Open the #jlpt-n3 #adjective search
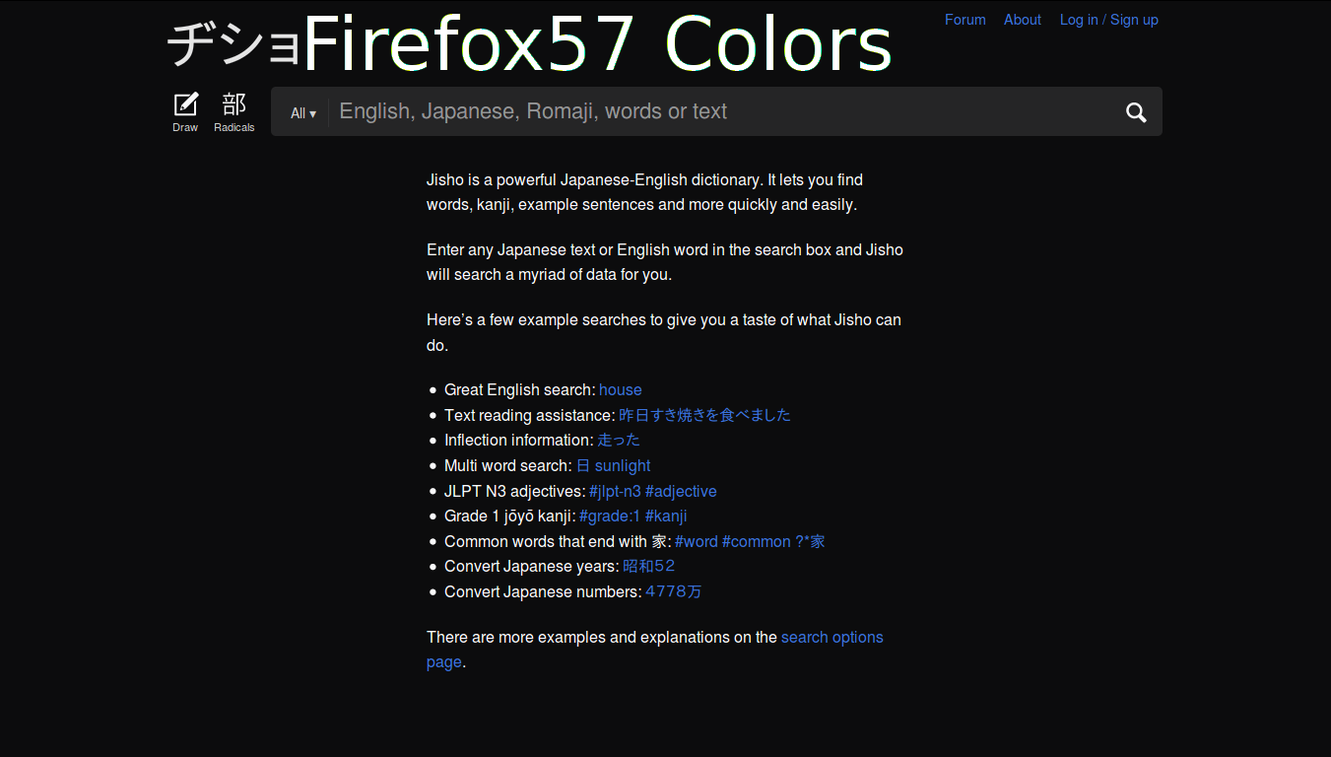Image resolution: width=1331 pixels, height=757 pixels. (653, 491)
